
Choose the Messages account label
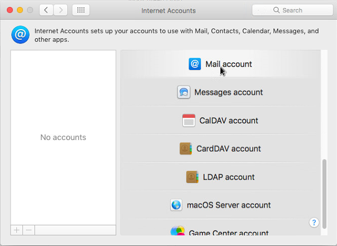[228, 92]
